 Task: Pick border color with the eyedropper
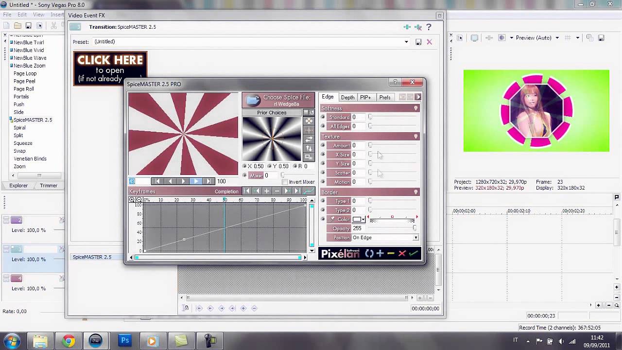[332, 219]
